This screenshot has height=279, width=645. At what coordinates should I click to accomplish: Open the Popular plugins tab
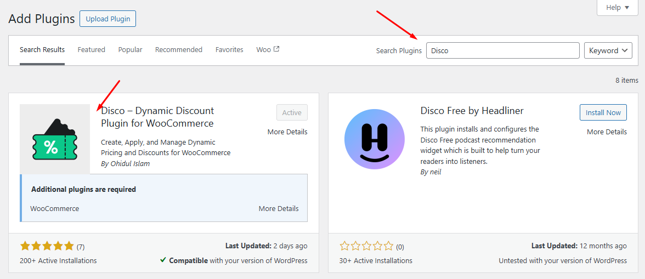pos(130,50)
